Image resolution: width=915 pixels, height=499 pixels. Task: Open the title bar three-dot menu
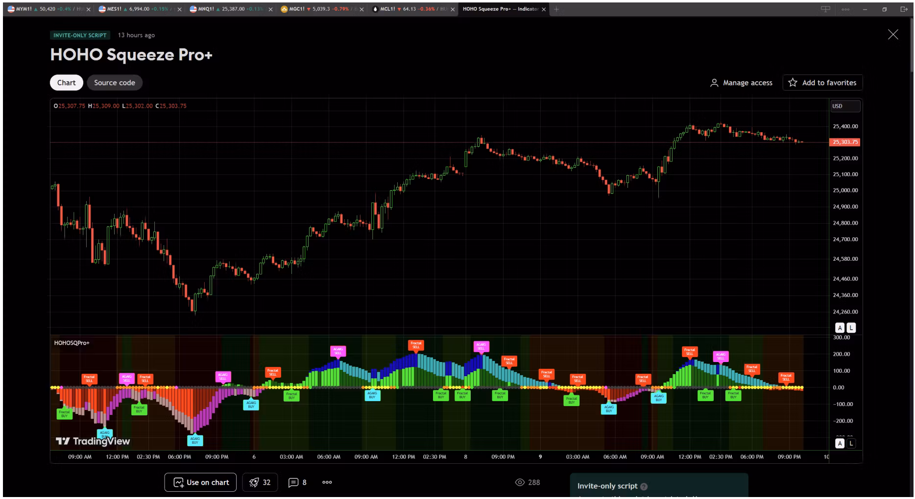(845, 9)
